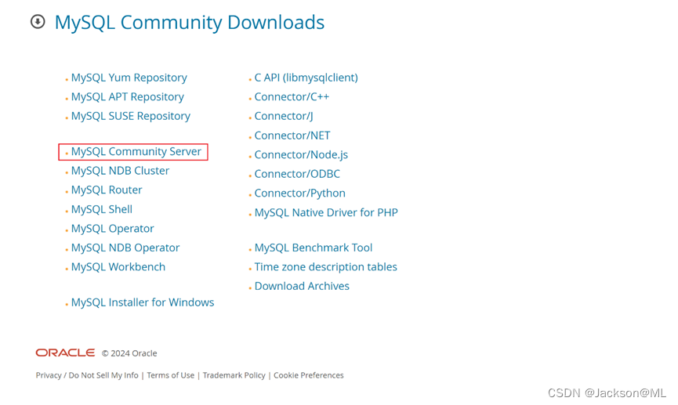View the Trademark Policy footer link
This screenshot has width=678, height=405.
tap(234, 375)
